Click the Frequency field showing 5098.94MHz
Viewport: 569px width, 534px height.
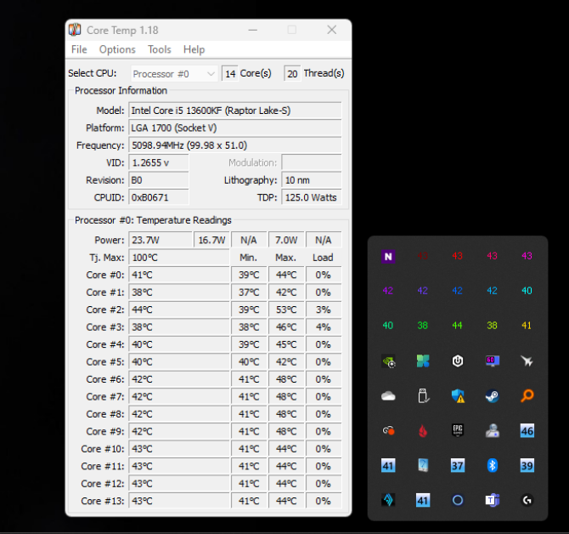click(234, 145)
